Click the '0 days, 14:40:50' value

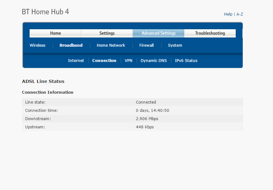tap(152, 111)
